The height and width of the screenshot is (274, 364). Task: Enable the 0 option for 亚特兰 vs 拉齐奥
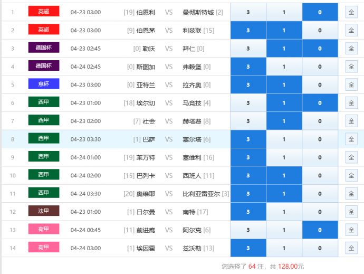coord(320,85)
